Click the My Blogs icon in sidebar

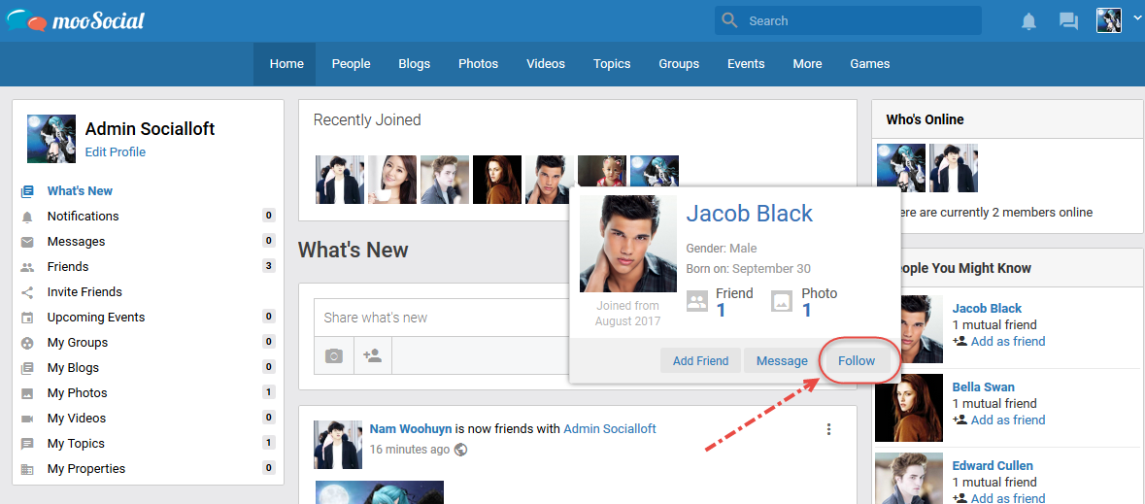28,368
